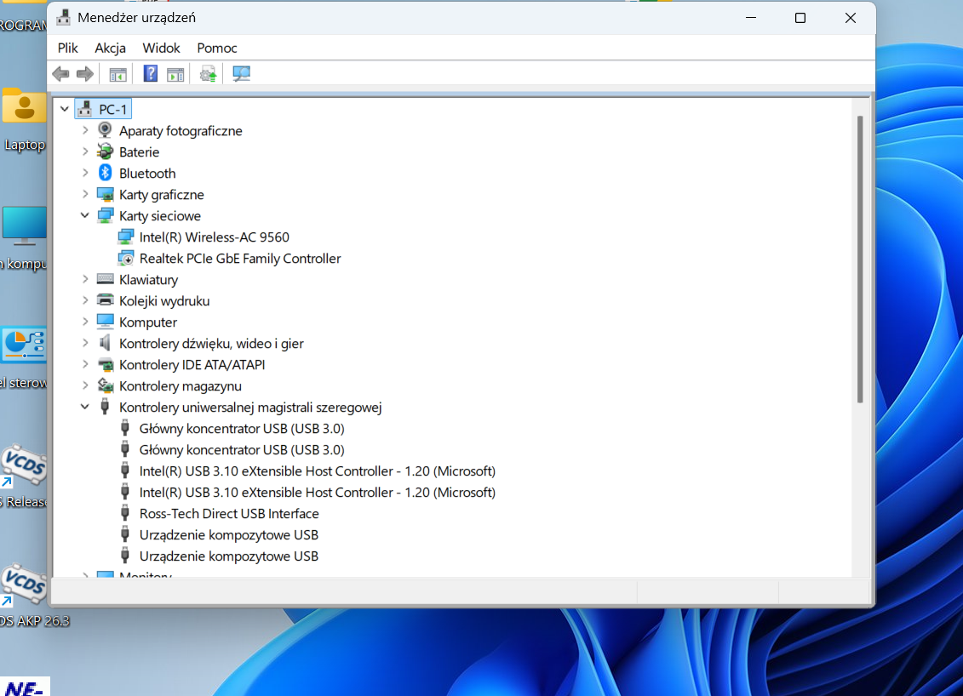Image resolution: width=963 pixels, height=696 pixels.
Task: Open the VCDS AKP 26.3 desktop shortcut
Action: click(31, 596)
